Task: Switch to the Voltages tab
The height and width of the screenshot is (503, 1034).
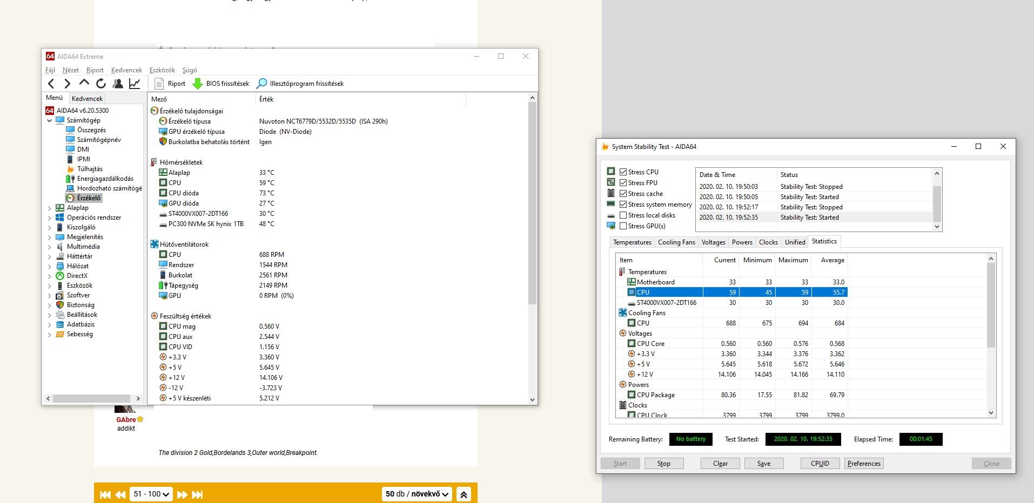Action: (x=713, y=242)
